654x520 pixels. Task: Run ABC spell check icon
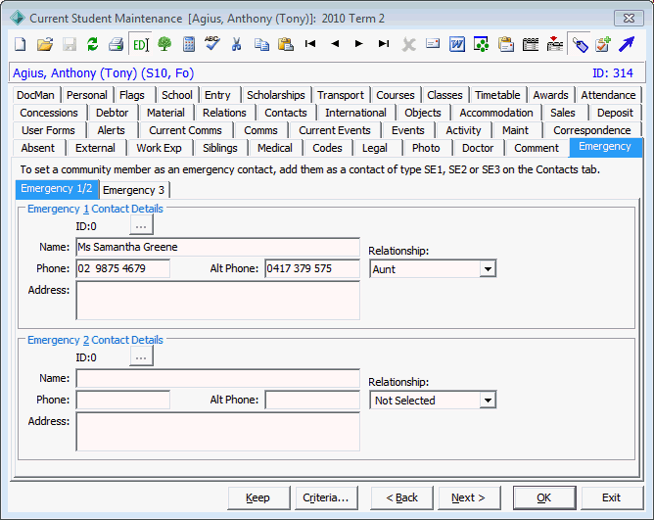(x=212, y=43)
